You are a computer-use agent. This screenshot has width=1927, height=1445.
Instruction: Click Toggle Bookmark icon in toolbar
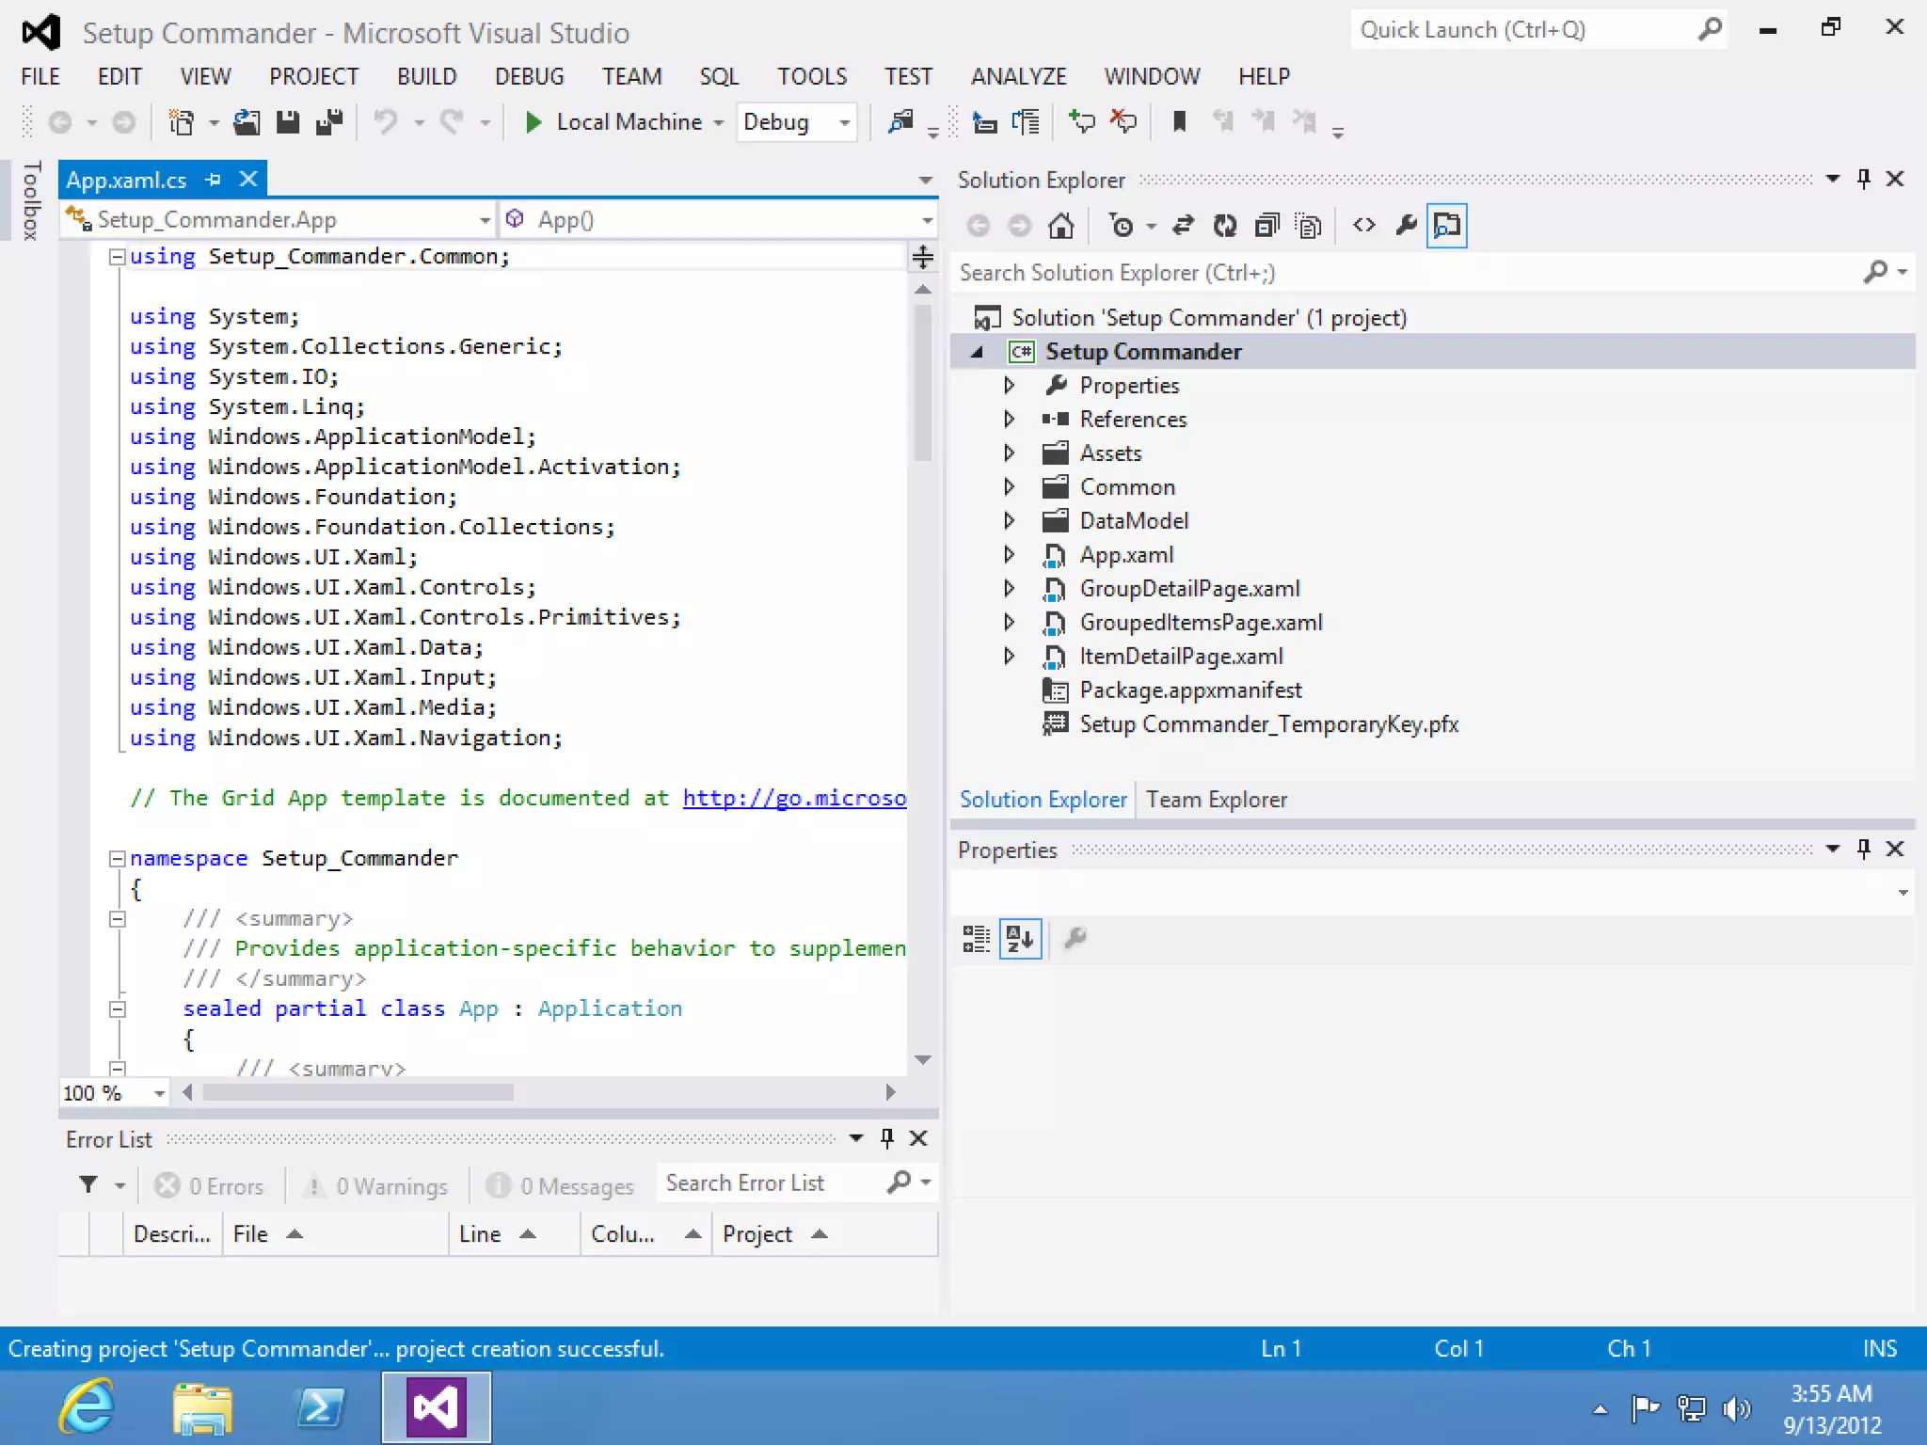(x=1179, y=122)
